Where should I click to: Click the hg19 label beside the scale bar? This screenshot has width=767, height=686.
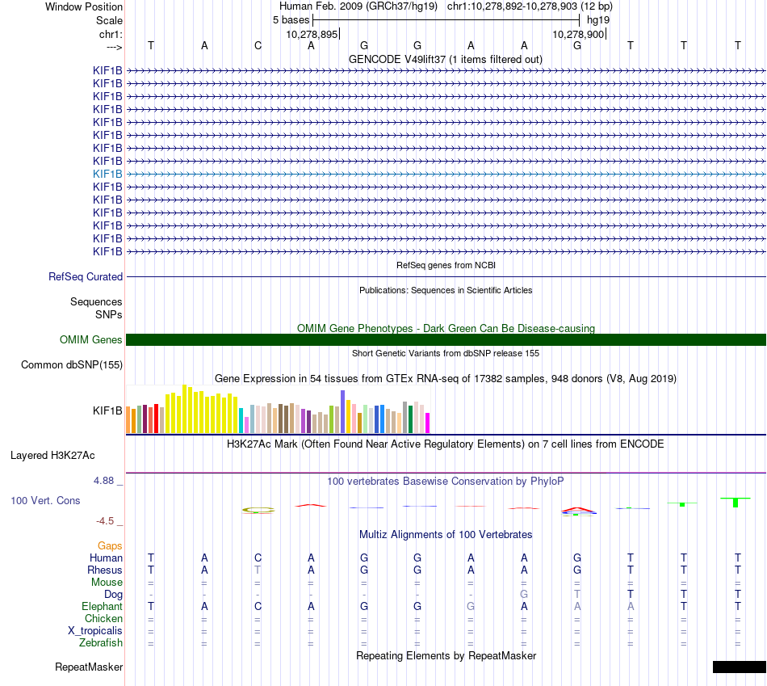598,20
